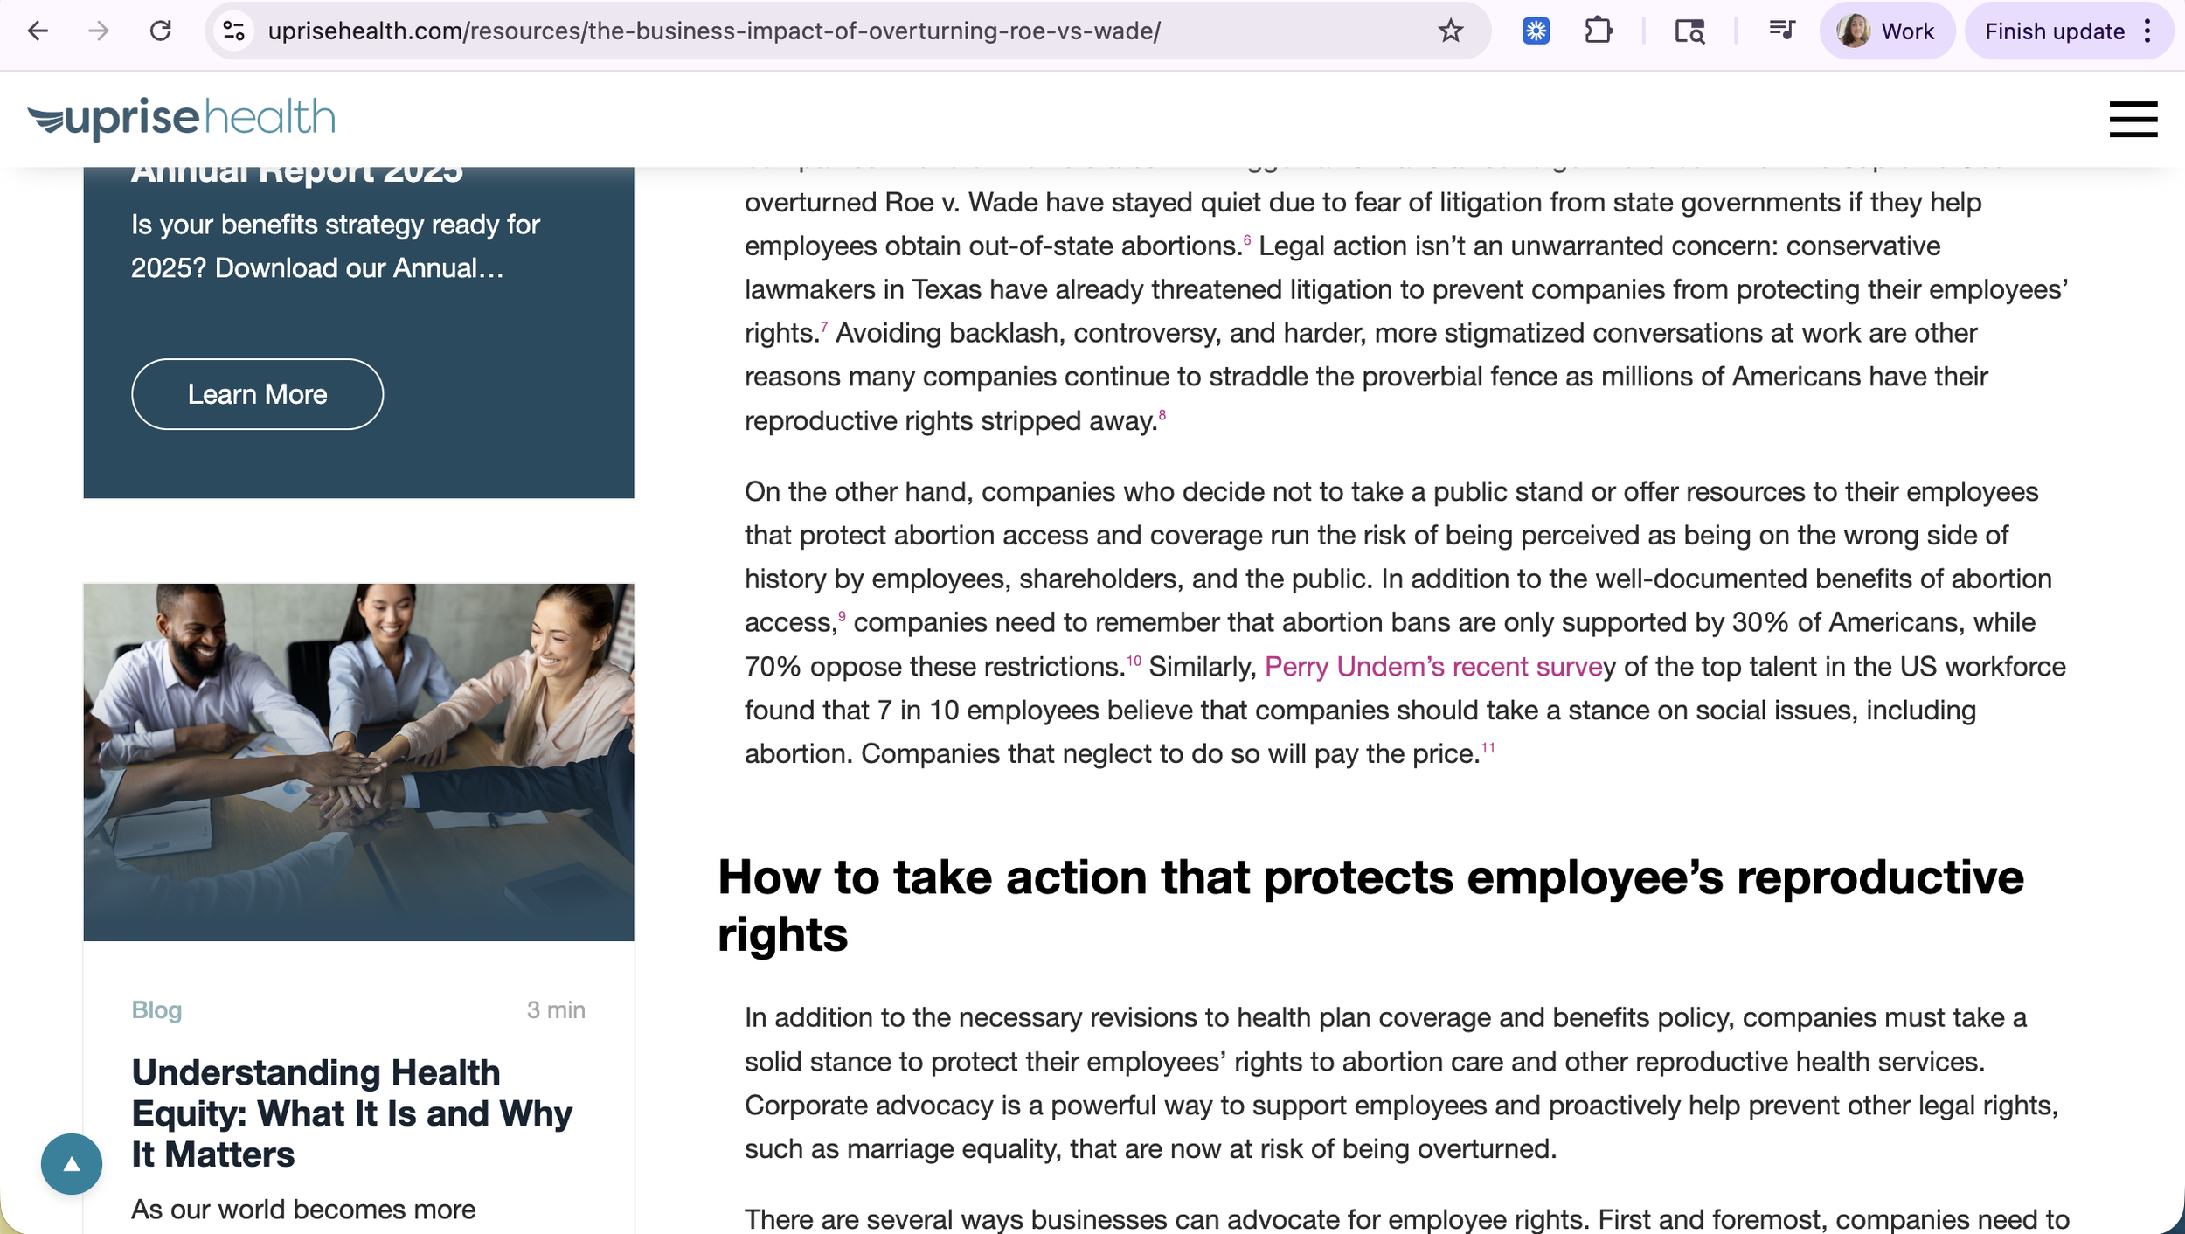Open the media playback controls icon
The image size is (2185, 1234).
(x=1780, y=31)
